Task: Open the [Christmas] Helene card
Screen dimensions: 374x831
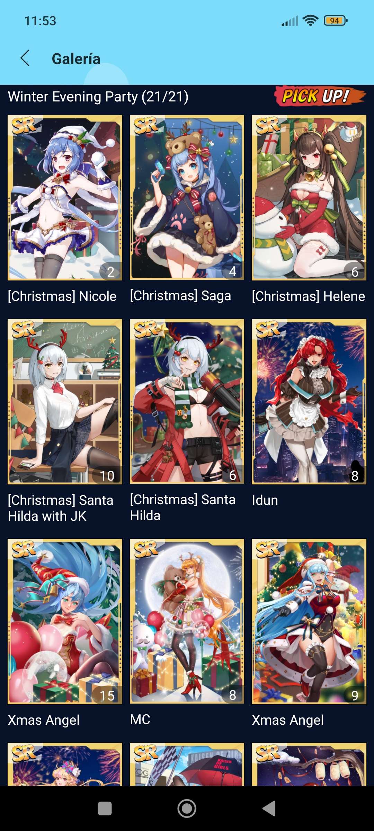Action: [x=309, y=197]
